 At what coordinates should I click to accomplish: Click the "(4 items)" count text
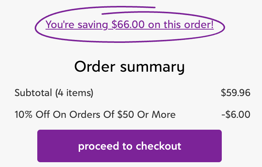pos(74,93)
